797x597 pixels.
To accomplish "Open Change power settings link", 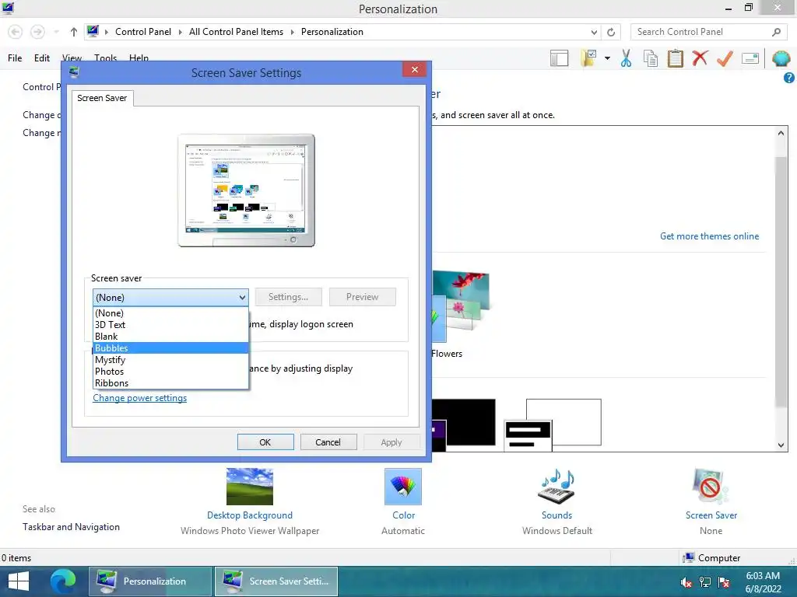I will click(x=140, y=398).
